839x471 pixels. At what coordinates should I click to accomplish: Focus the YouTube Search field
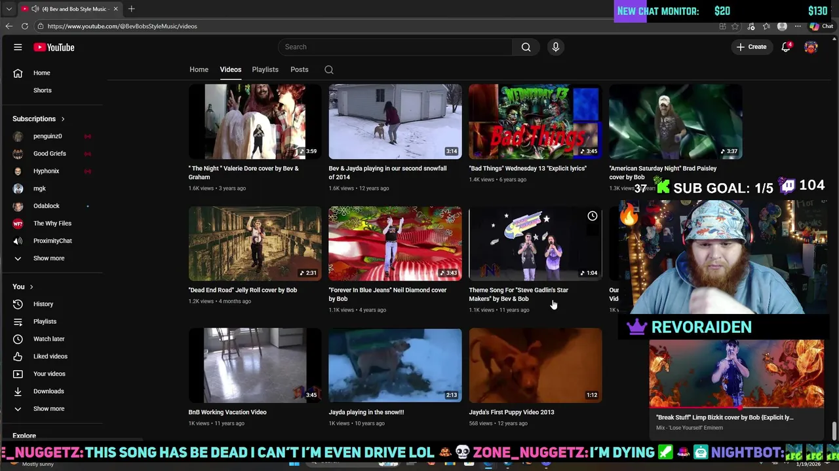[x=395, y=47]
